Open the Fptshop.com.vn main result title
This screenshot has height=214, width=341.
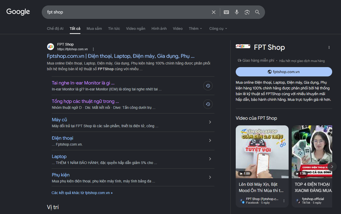click(121, 56)
